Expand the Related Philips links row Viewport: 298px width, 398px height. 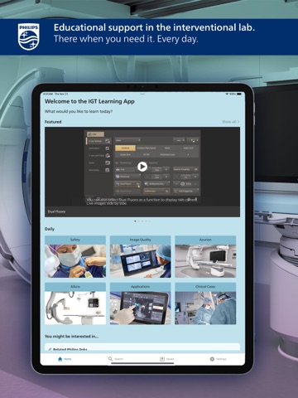coord(142,347)
